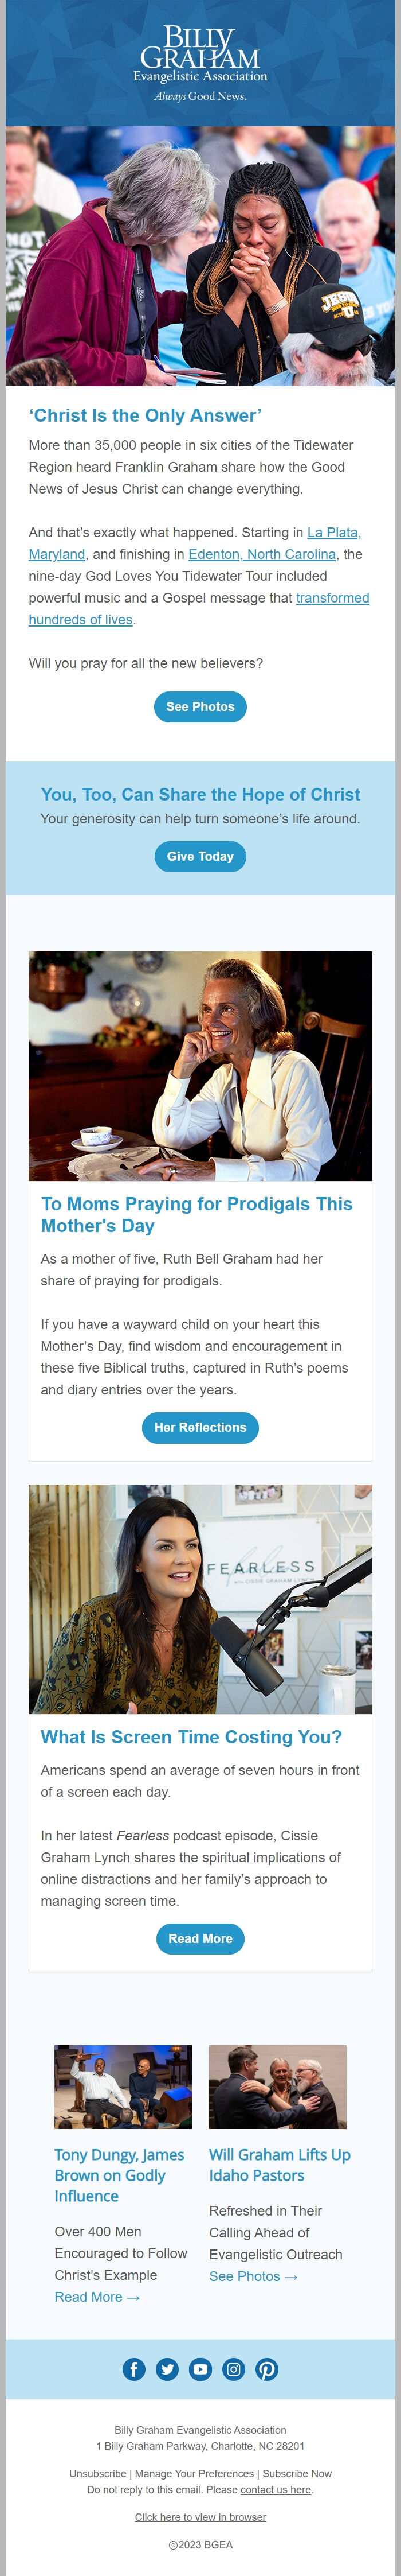Viewport: 401px width, 2576px height.
Task: Open Her Reflections button
Action: tap(200, 1427)
